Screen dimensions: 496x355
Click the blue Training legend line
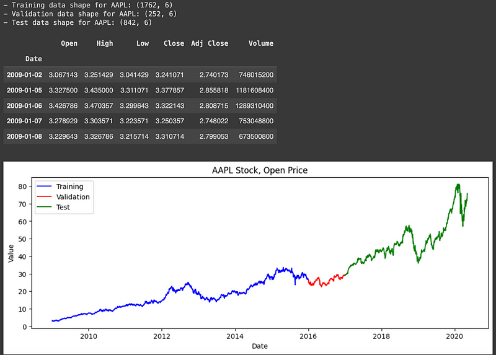tap(44, 186)
